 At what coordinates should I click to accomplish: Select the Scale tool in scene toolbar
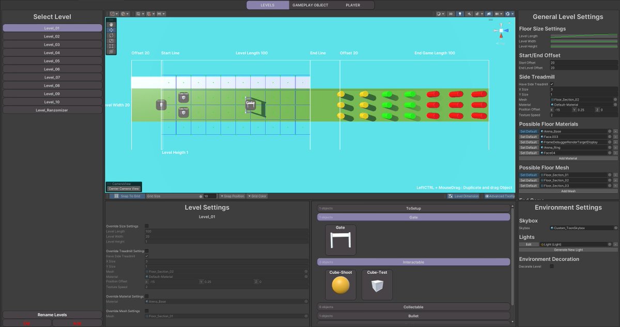click(x=111, y=41)
